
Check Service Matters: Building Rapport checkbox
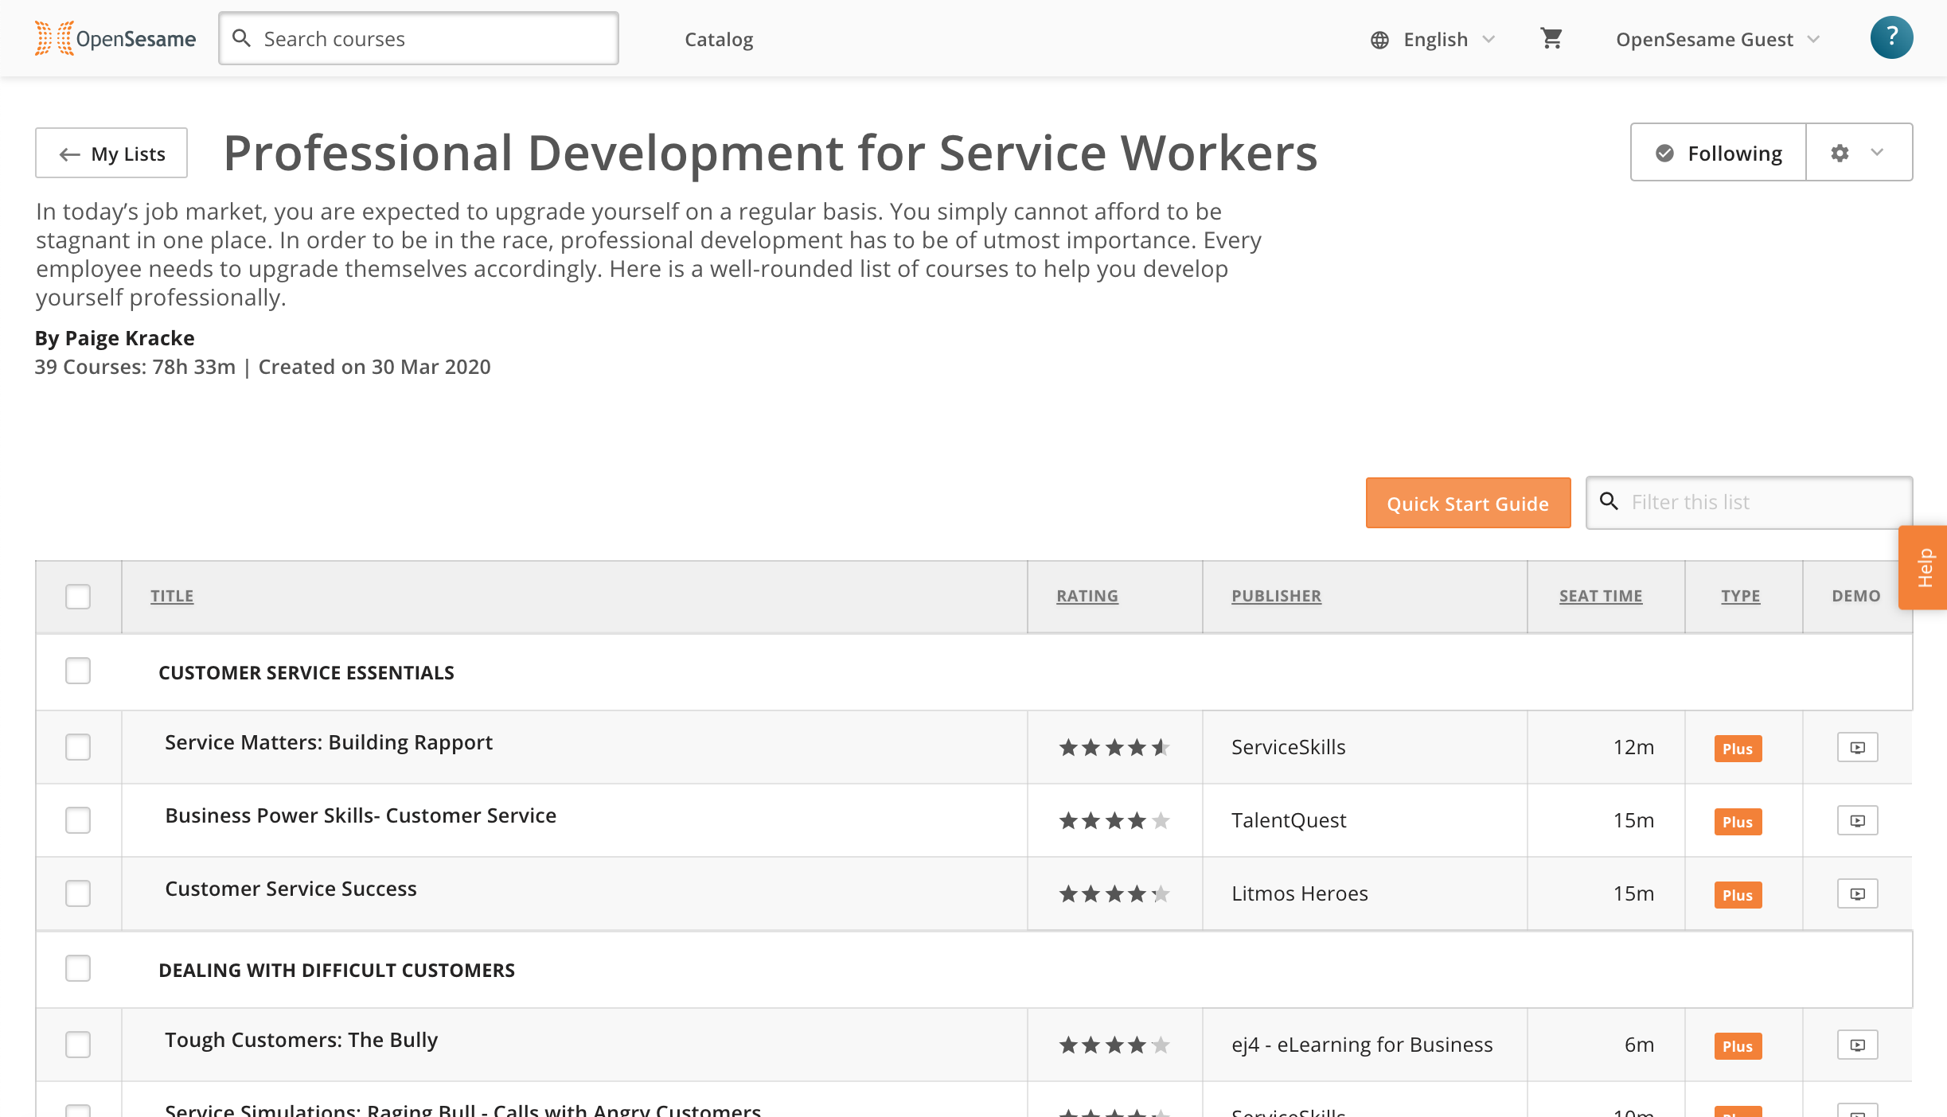coord(78,747)
